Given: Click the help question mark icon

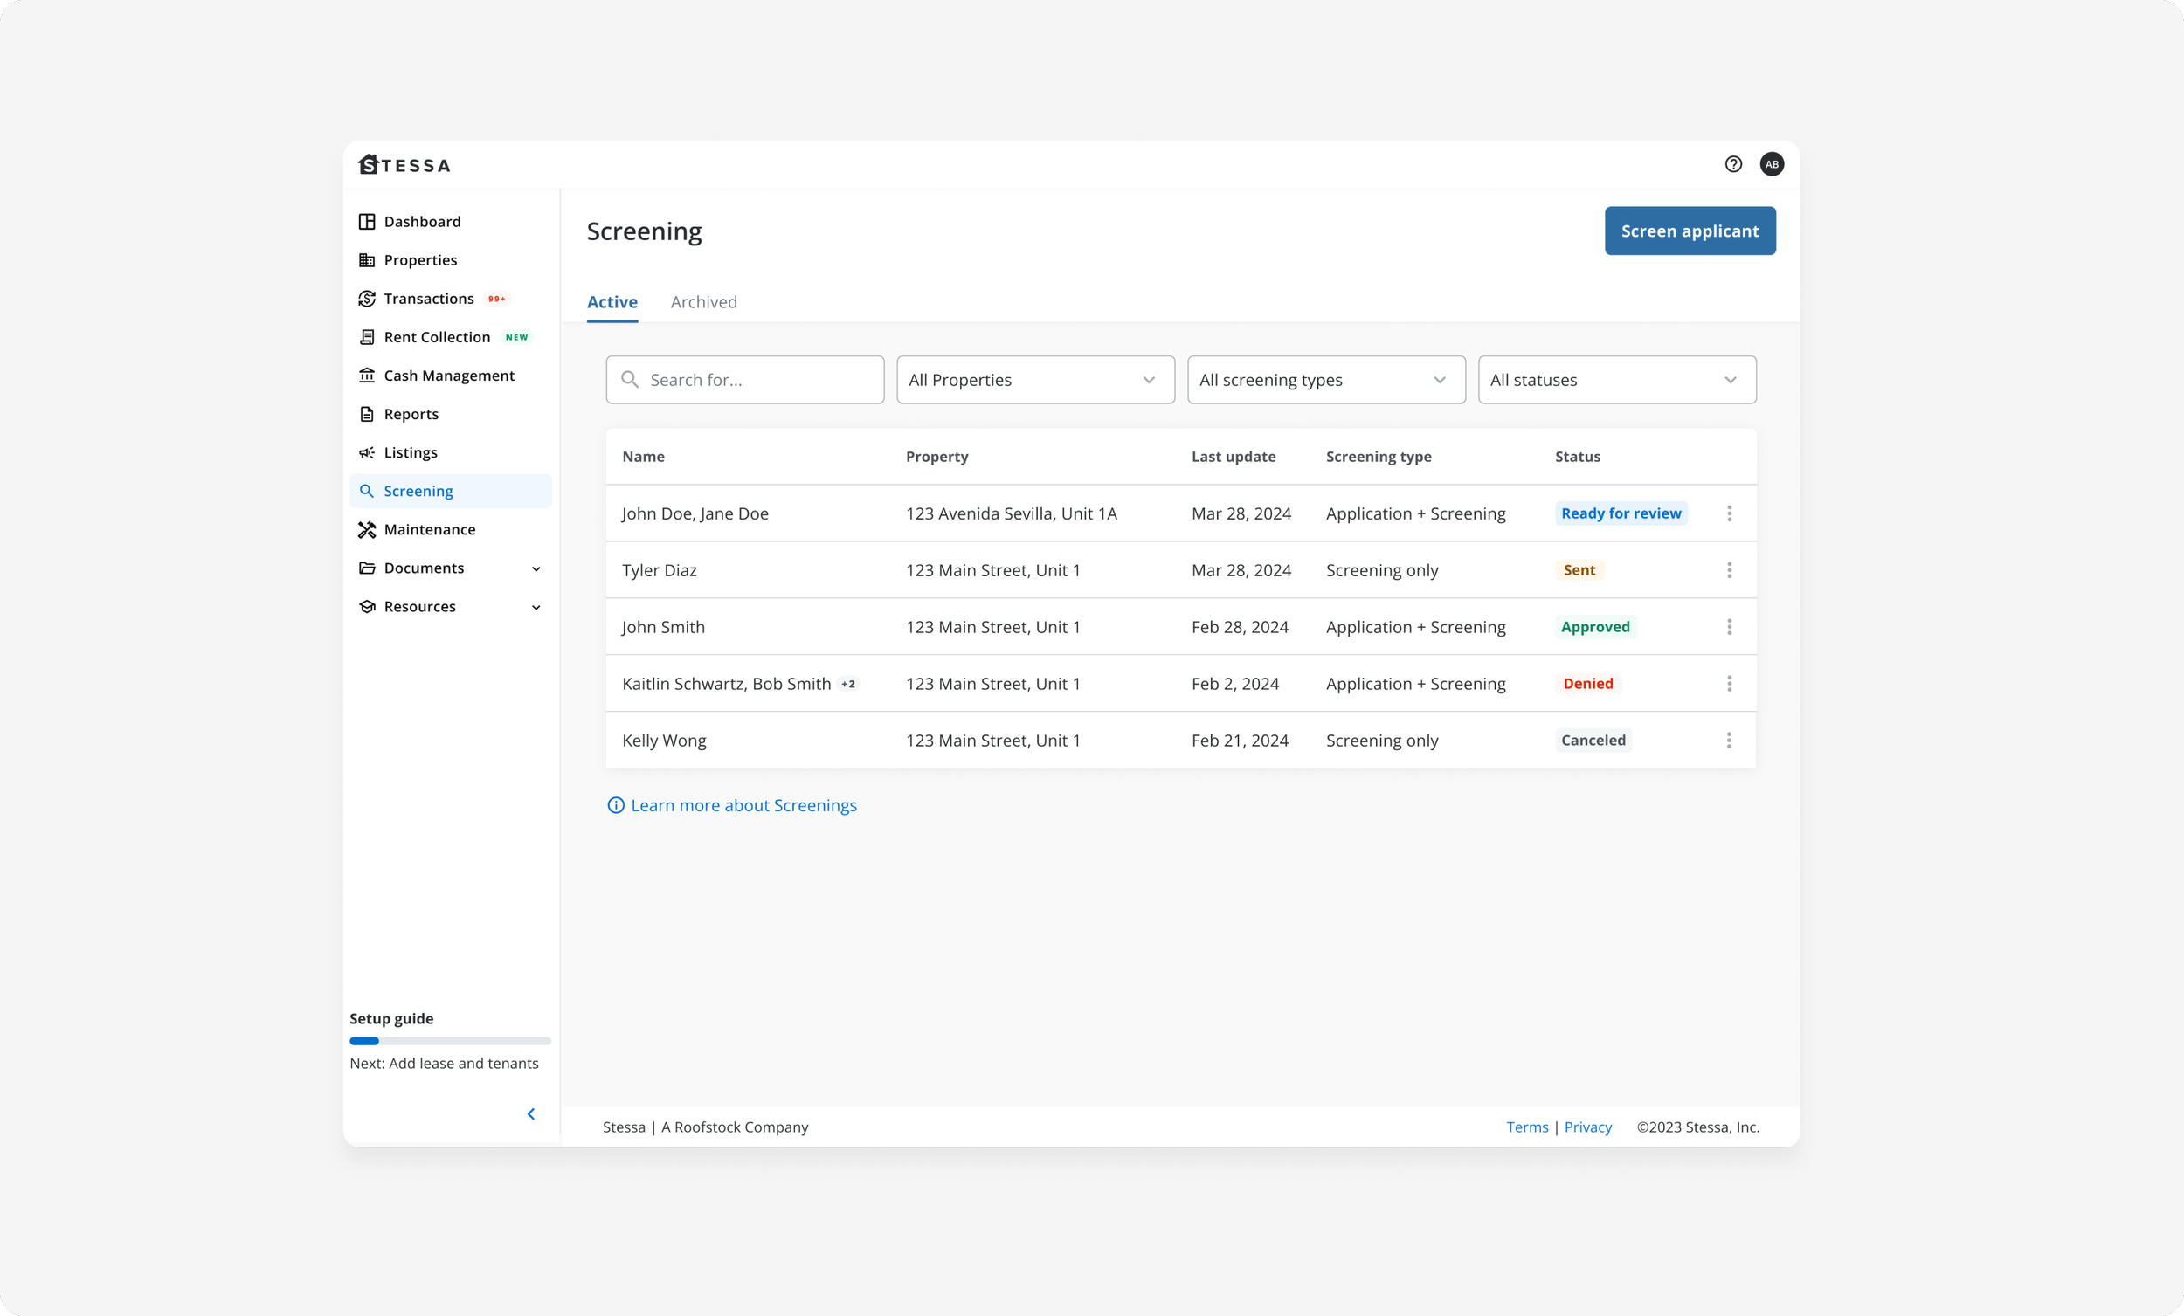Looking at the screenshot, I should [1733, 164].
